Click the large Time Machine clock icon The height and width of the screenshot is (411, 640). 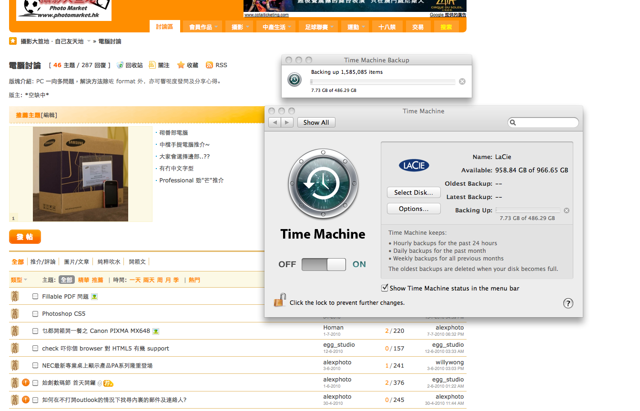[x=323, y=184]
